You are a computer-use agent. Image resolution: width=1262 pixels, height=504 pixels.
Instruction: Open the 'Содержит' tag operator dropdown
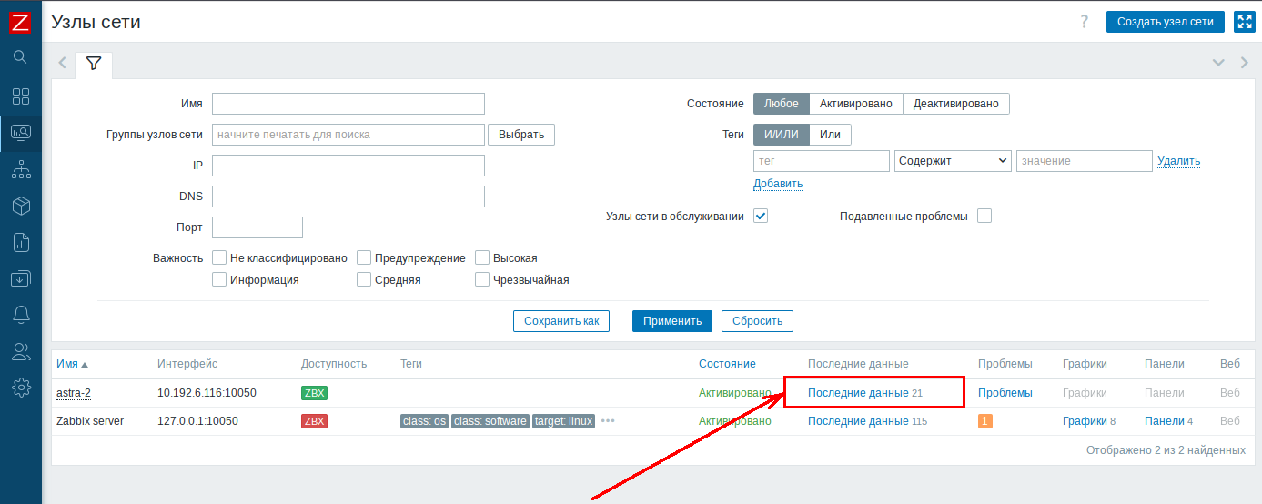click(953, 161)
